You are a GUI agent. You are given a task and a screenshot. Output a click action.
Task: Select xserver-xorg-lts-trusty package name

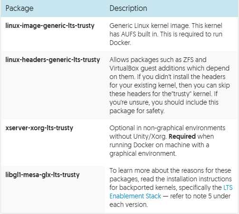[x=39, y=128]
